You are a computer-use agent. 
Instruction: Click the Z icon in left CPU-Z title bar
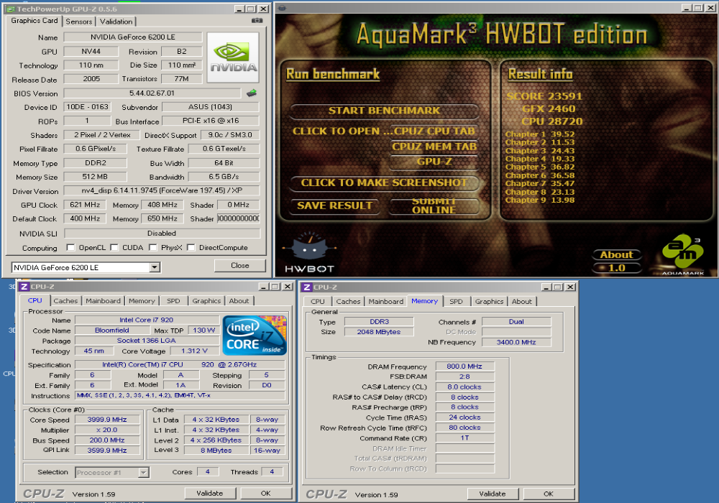point(24,287)
